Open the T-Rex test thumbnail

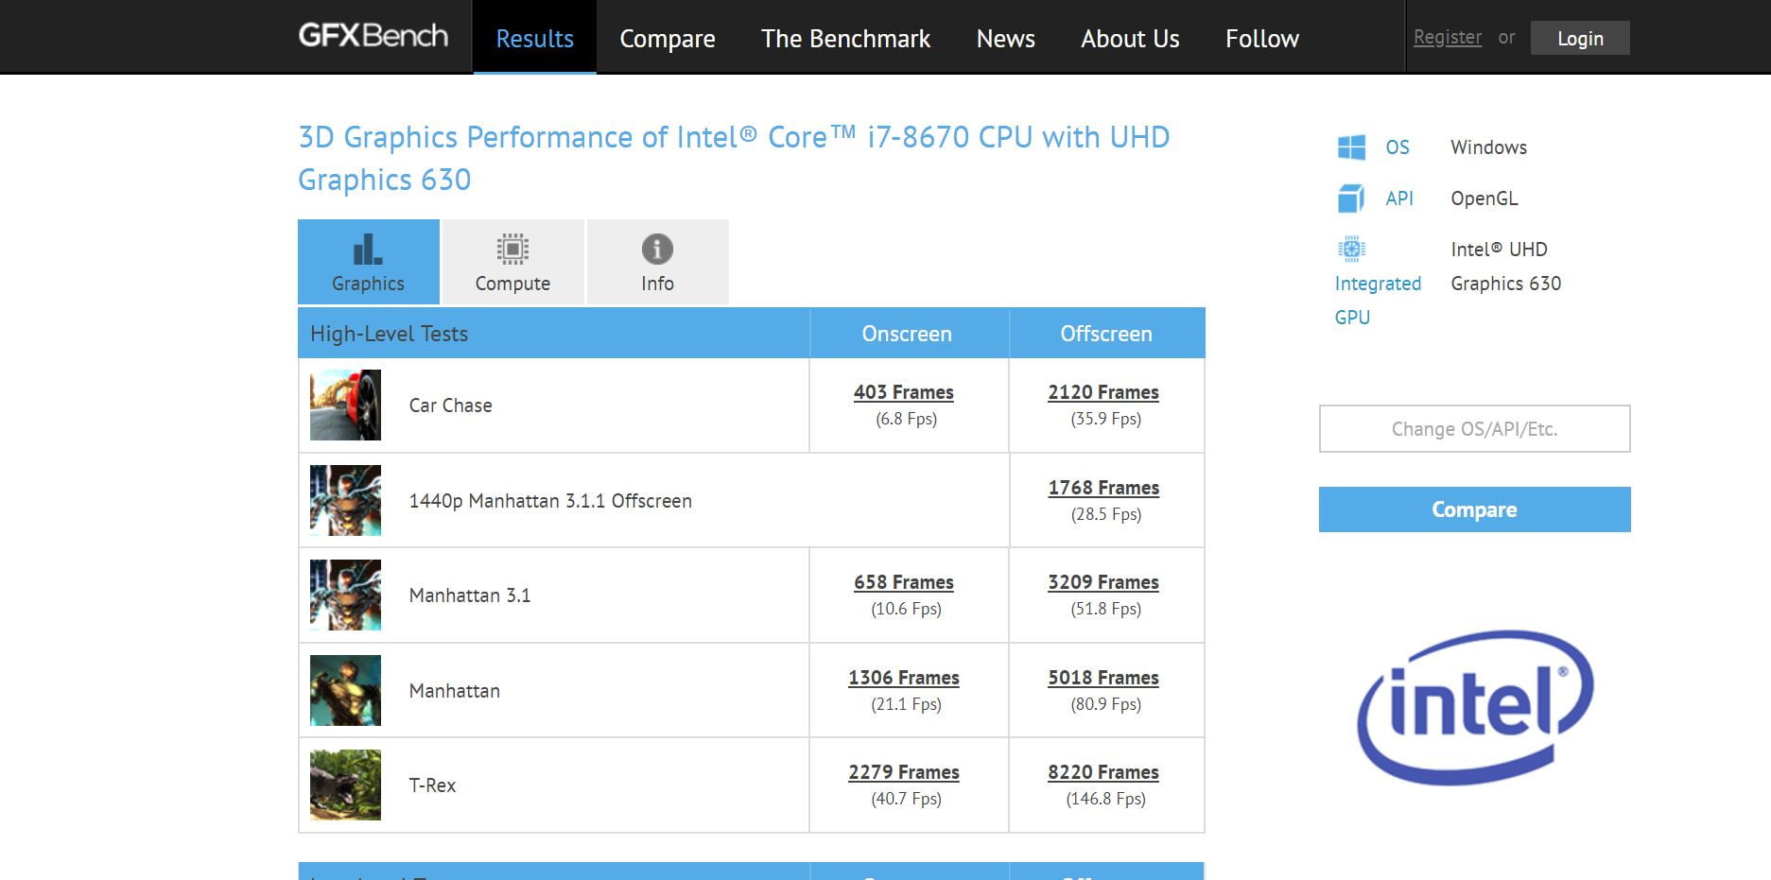[346, 785]
